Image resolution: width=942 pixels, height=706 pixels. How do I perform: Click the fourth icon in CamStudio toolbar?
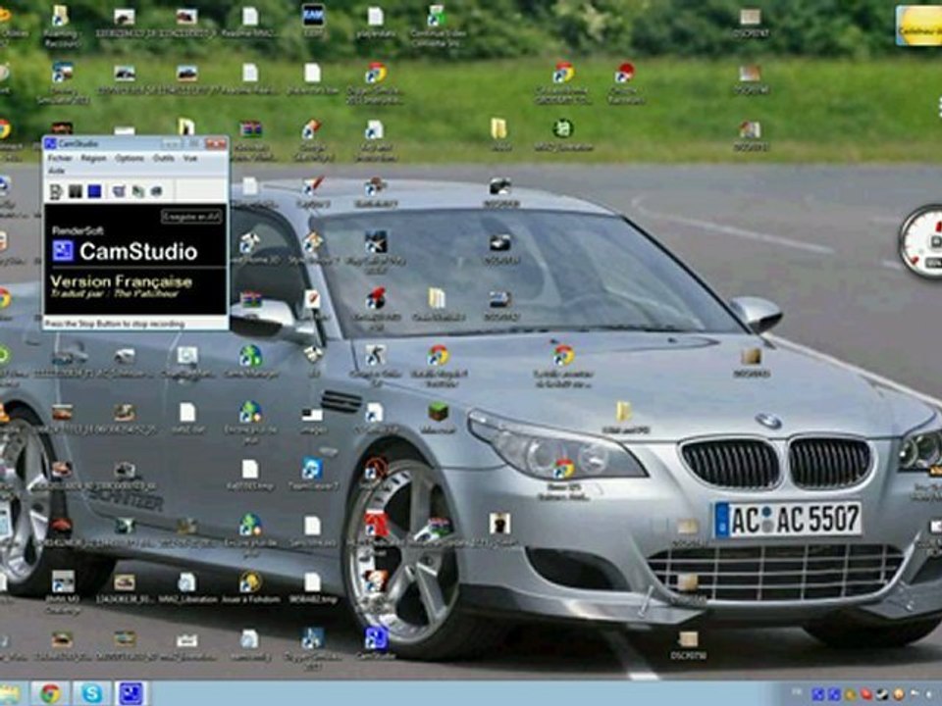[x=119, y=191]
